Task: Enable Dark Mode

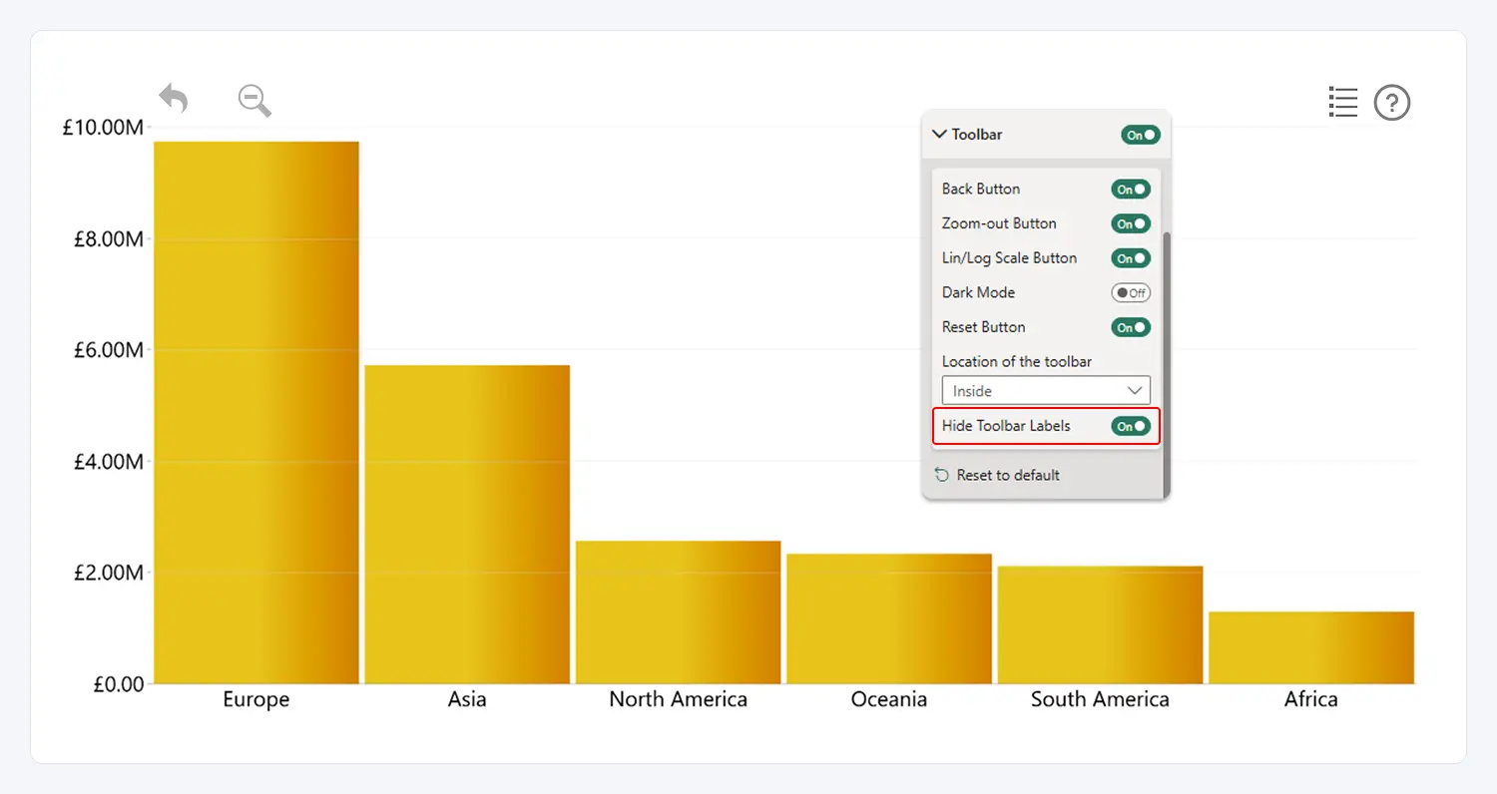Action: pos(1131,293)
